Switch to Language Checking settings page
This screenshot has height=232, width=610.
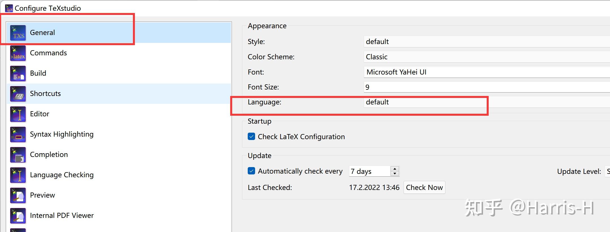pos(62,175)
